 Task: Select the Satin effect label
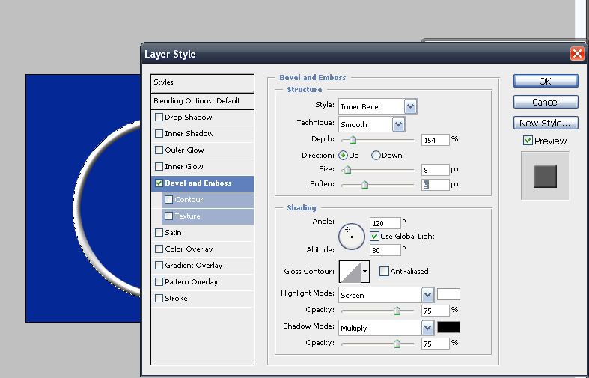(x=173, y=233)
